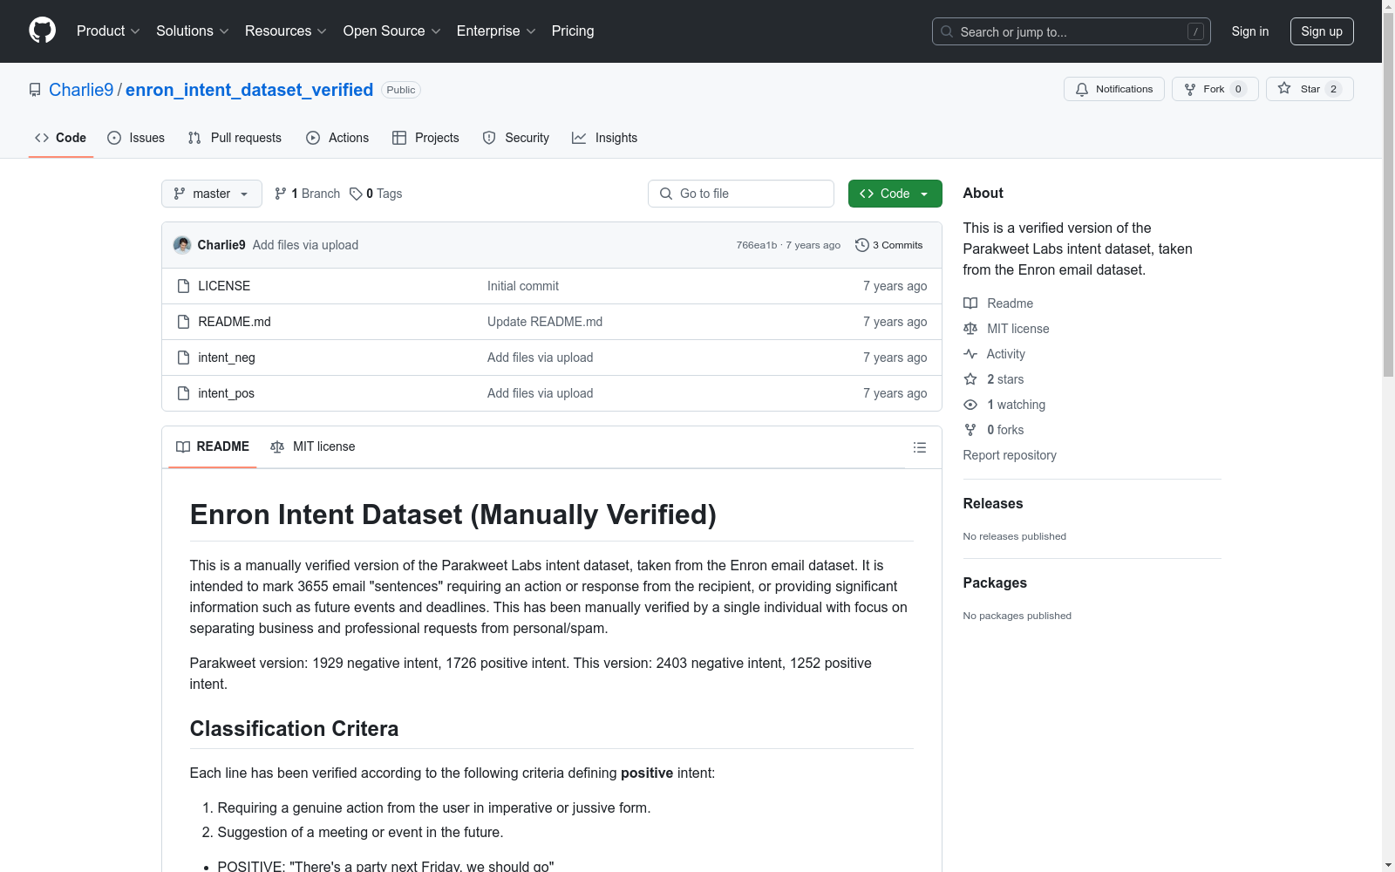1395x872 pixels.
Task: Click the pulse icon next to Activity
Action: (970, 354)
